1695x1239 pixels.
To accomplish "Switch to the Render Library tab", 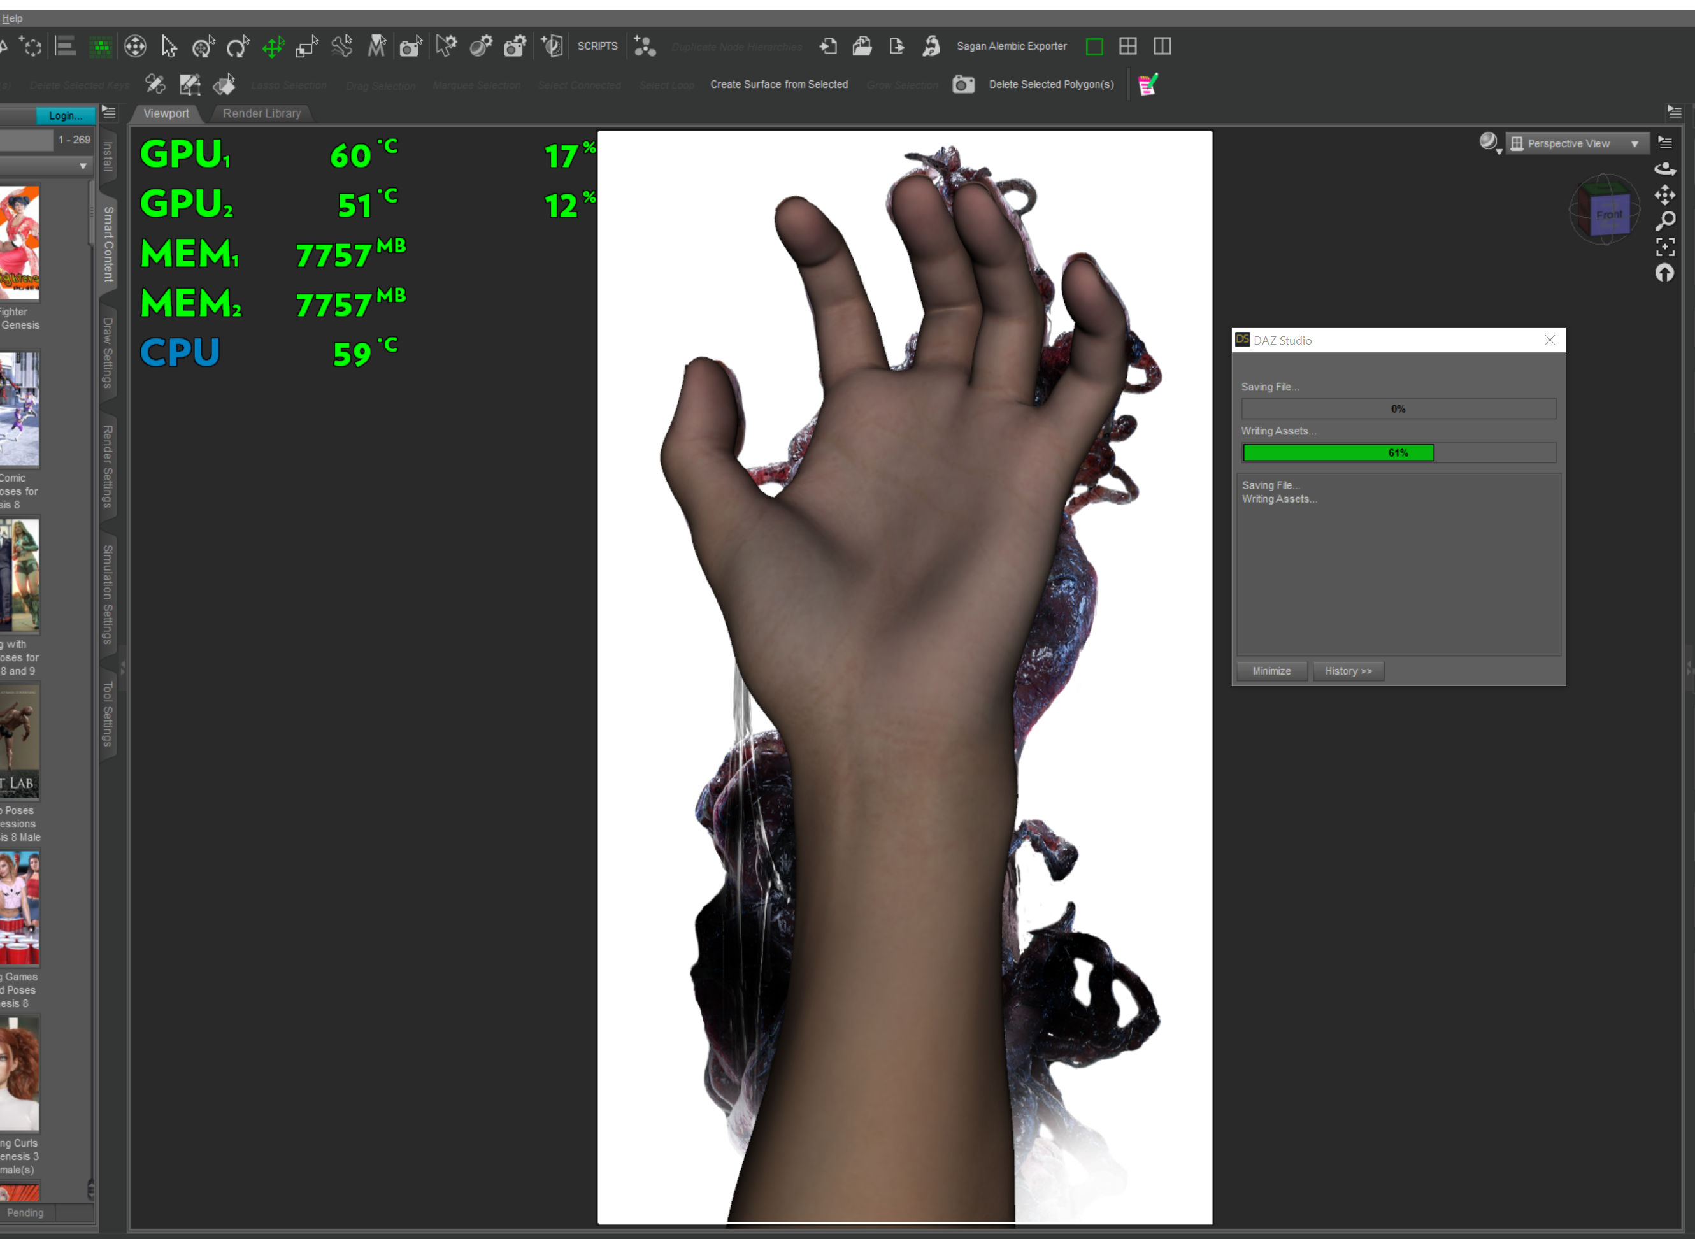I will click(262, 113).
